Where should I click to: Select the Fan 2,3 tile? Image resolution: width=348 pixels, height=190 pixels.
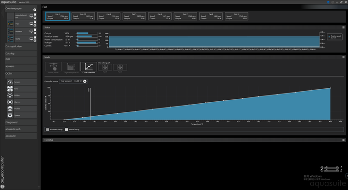83,16
